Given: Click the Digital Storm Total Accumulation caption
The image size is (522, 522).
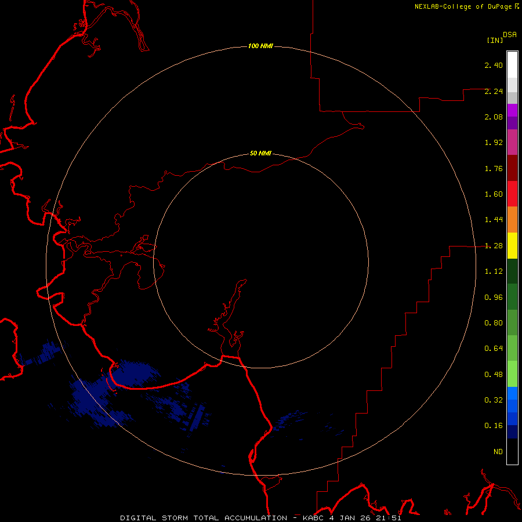Looking at the screenshot, I should [204, 518].
